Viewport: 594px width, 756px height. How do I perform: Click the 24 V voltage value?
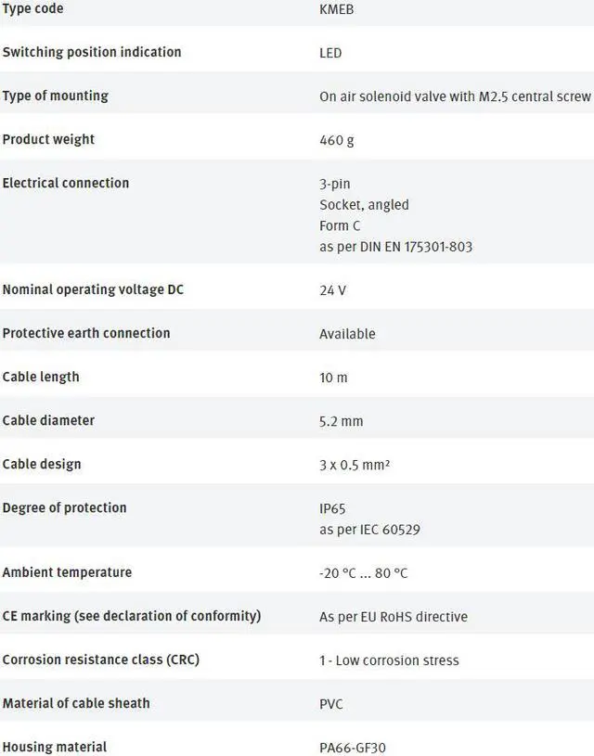(x=332, y=290)
